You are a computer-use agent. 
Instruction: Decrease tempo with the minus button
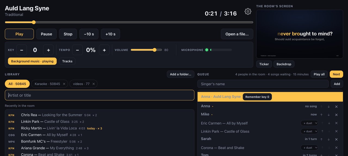[77, 50]
